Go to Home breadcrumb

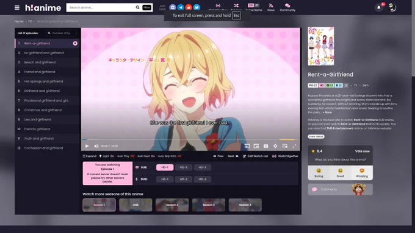(19, 21)
